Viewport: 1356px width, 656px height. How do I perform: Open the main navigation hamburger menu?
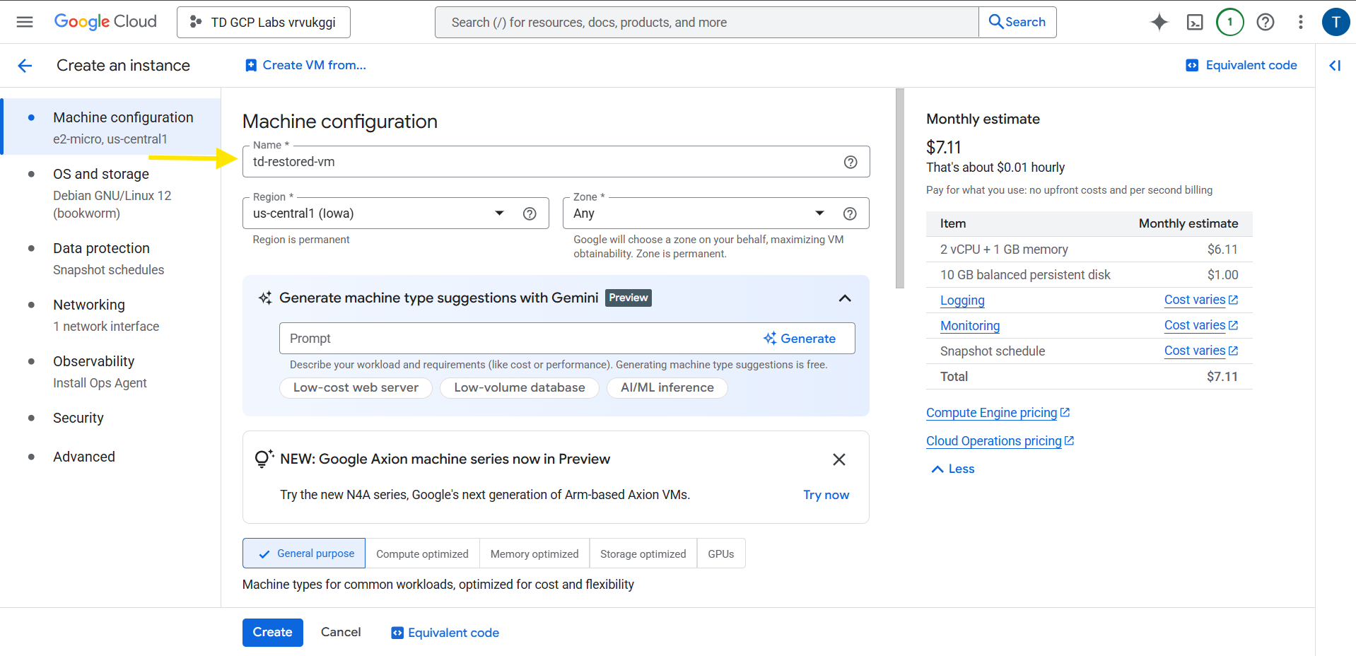click(25, 22)
